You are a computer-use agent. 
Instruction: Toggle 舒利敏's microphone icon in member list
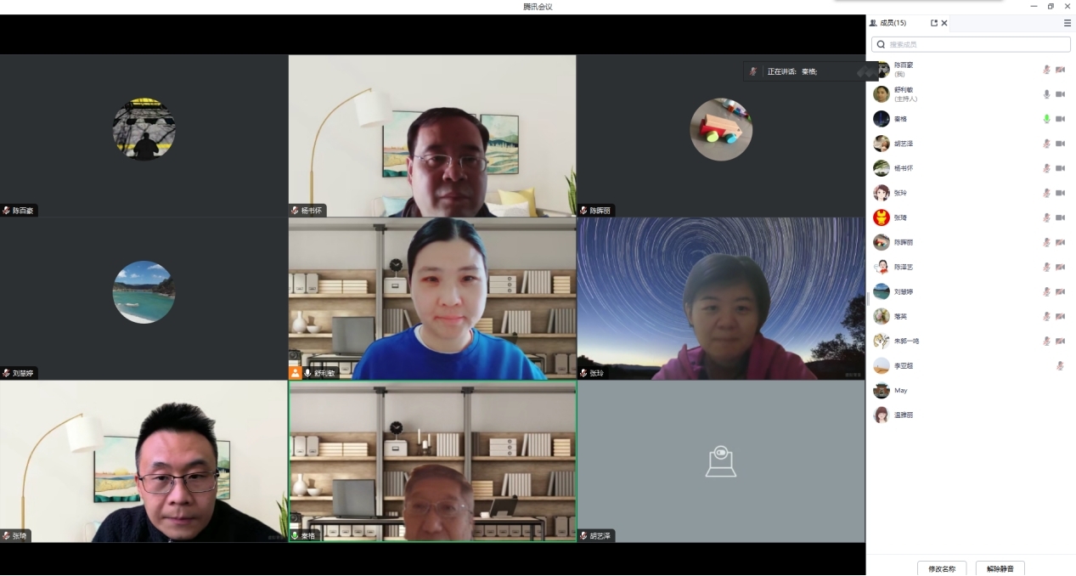click(1046, 94)
